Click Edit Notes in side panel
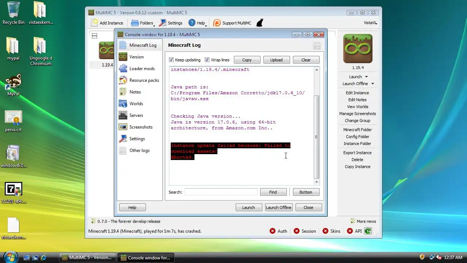The image size is (467, 263). 358,100
